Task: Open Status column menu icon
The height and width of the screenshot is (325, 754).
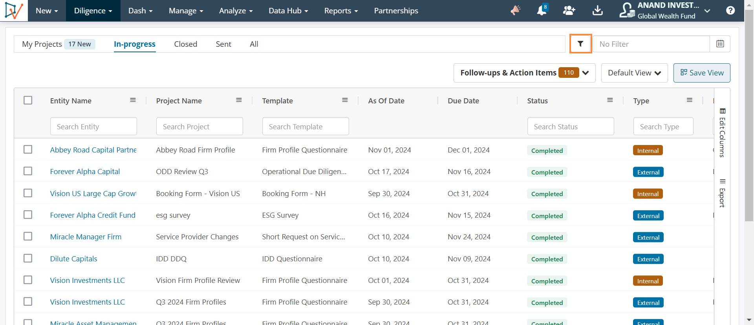Action: point(610,100)
